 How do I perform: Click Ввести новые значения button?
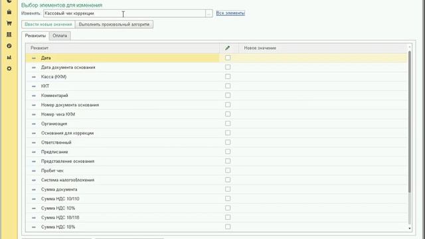(48, 25)
